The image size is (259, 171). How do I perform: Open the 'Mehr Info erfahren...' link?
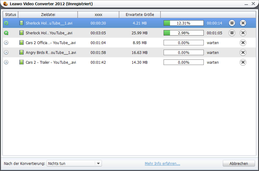[162, 164]
